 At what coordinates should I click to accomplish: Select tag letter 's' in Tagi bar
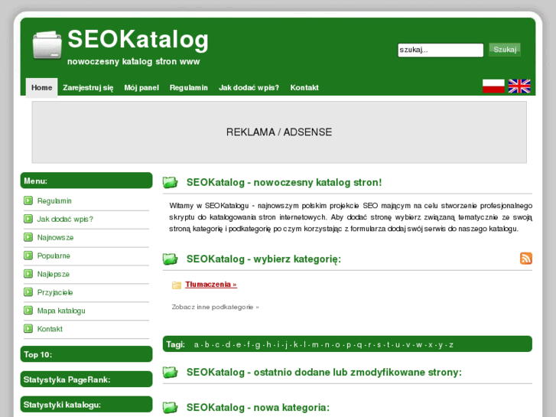coord(379,345)
